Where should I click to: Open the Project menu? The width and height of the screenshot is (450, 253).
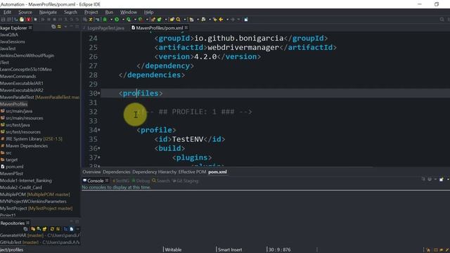click(x=91, y=12)
